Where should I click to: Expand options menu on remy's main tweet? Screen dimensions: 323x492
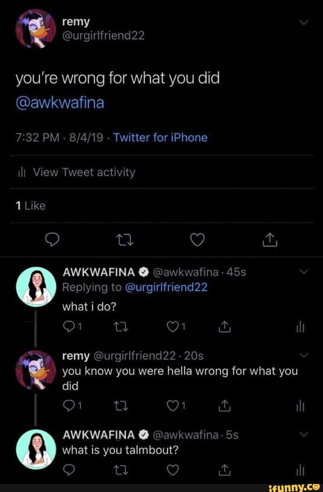(x=304, y=22)
